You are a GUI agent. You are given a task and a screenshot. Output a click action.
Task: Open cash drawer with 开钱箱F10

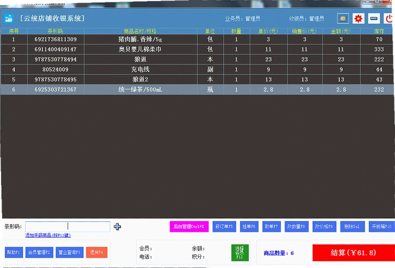tap(382, 227)
